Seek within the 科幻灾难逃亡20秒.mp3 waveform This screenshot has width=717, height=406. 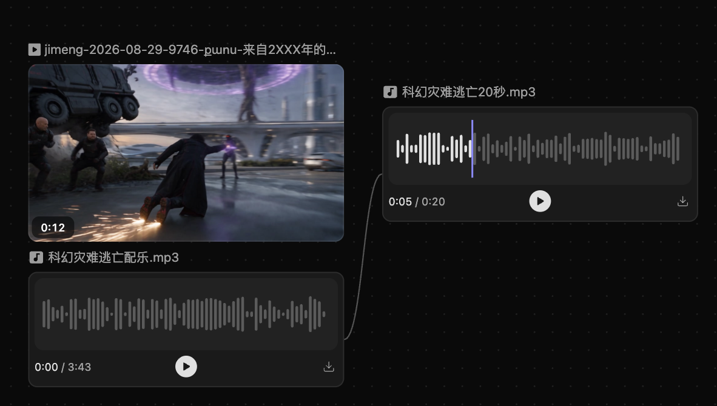coord(540,148)
